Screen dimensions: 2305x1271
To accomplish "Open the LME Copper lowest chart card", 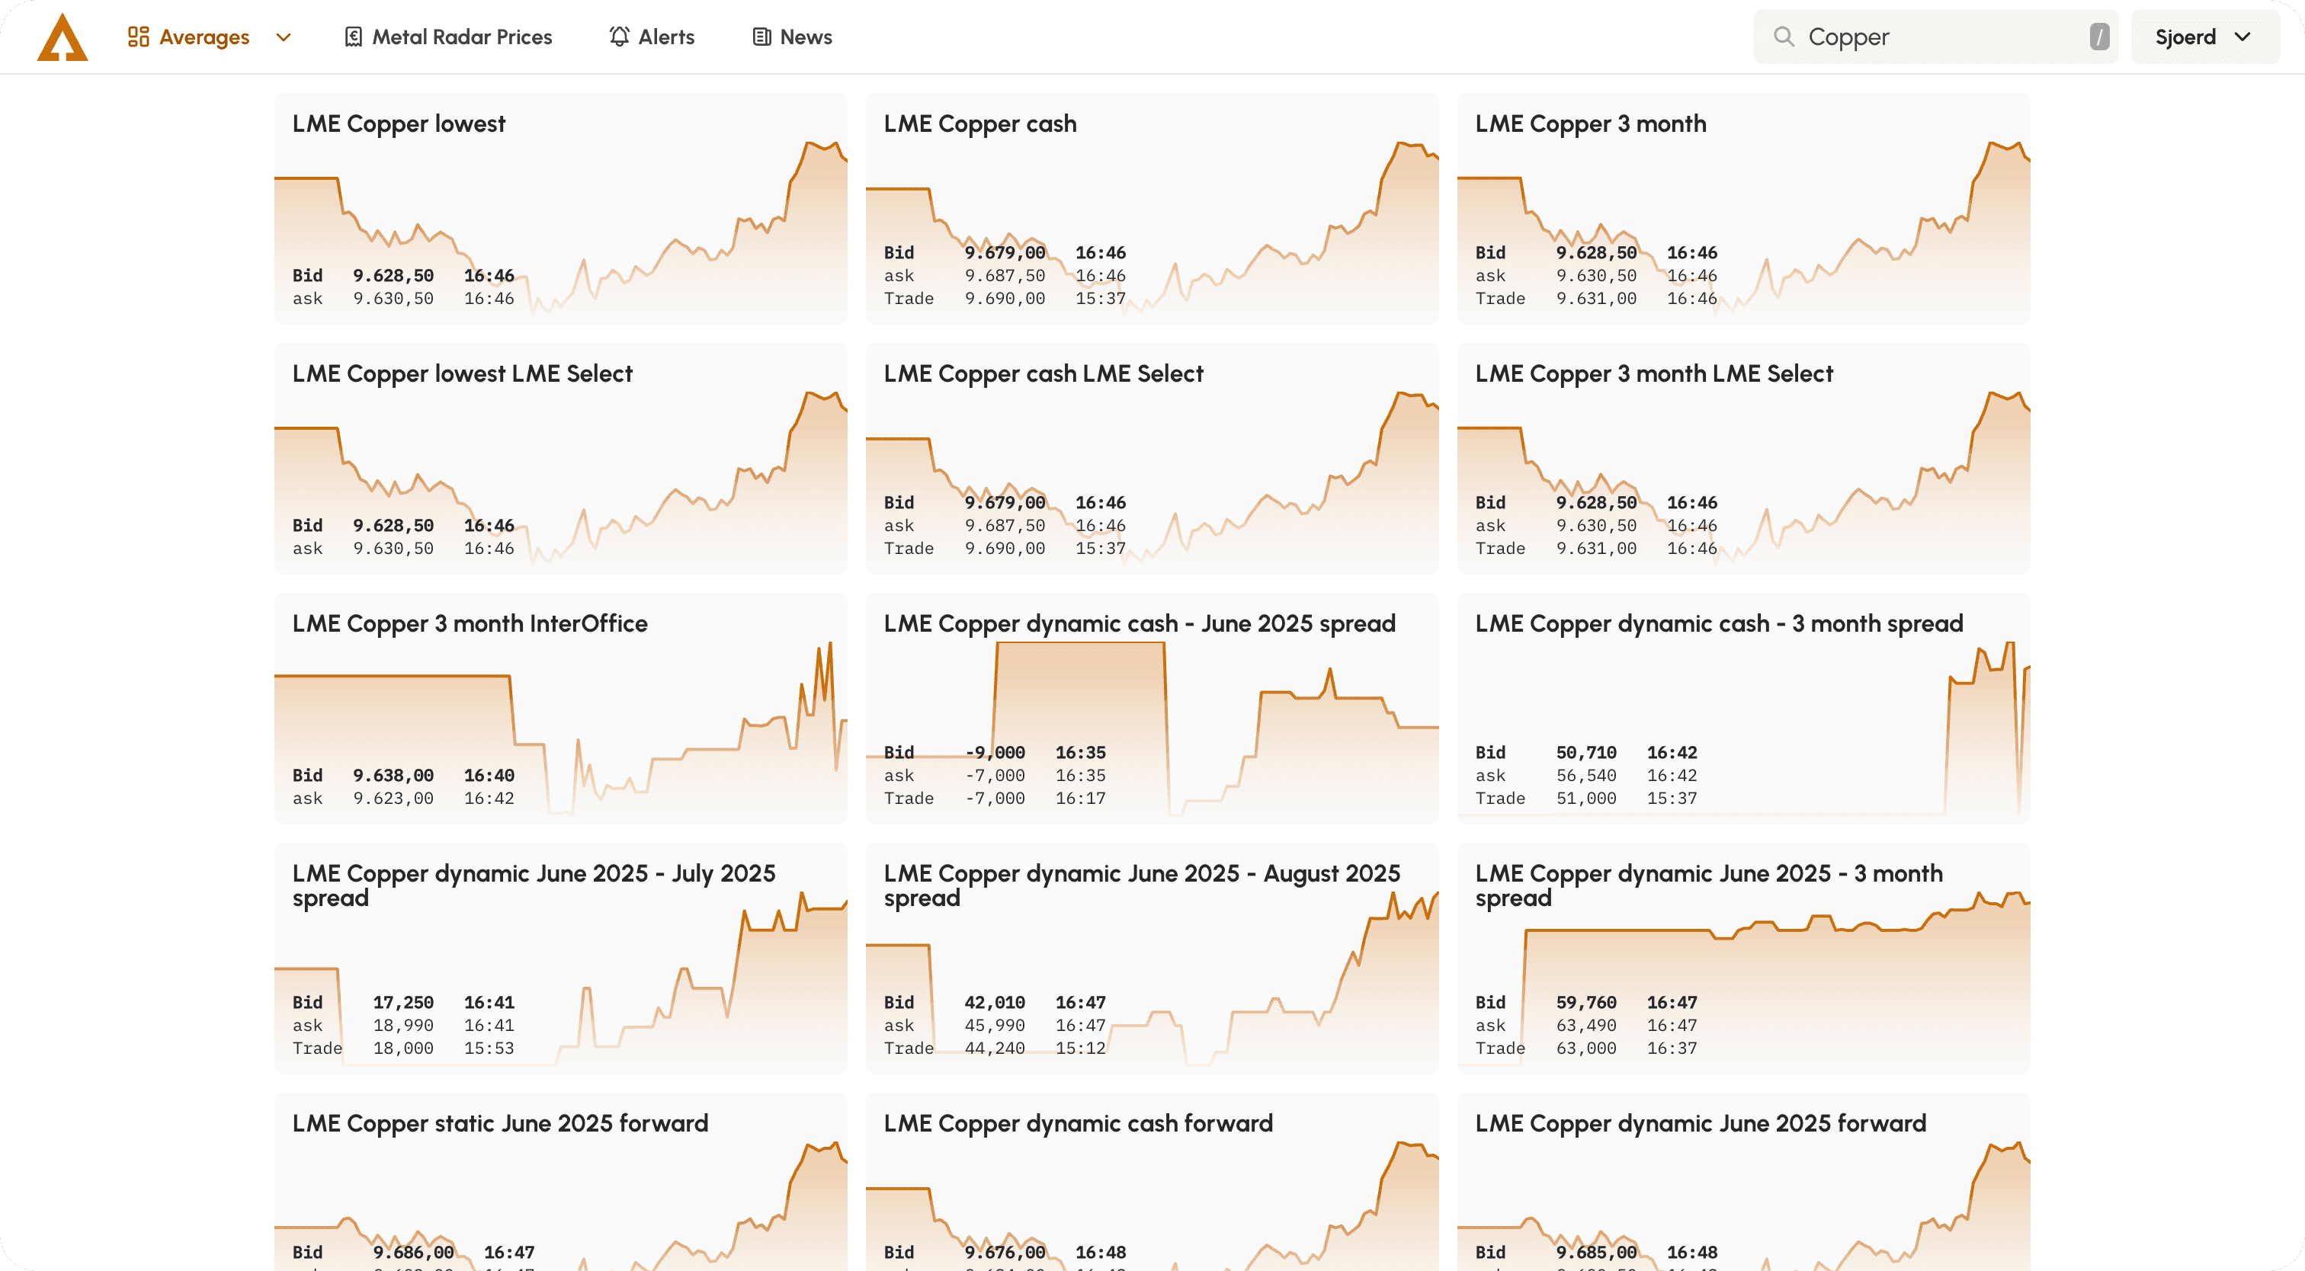I will tap(561, 209).
